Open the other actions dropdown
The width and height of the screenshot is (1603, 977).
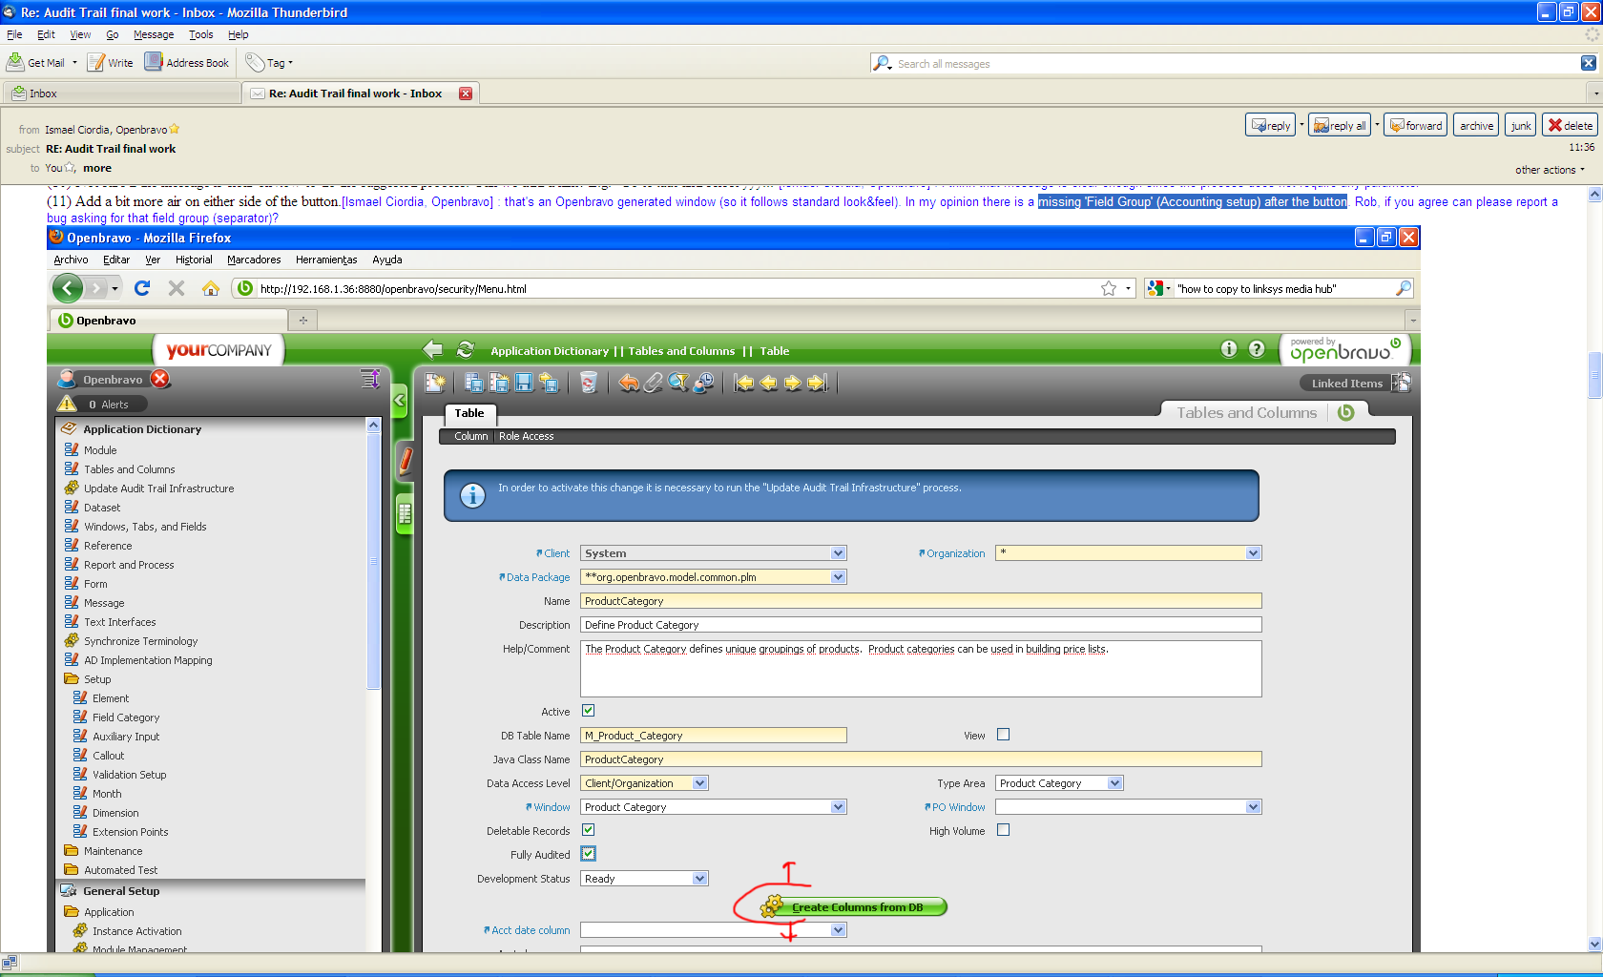(x=1550, y=170)
